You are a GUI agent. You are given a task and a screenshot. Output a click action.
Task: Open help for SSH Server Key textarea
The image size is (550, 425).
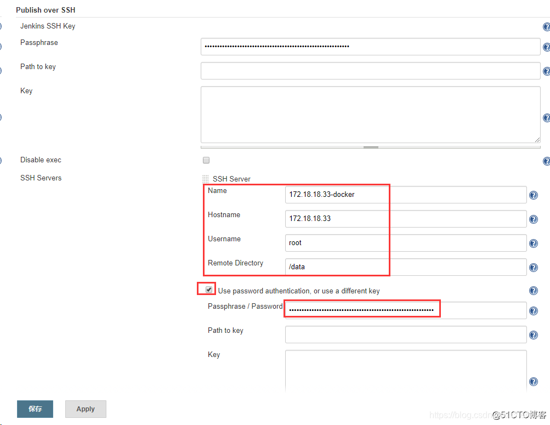click(x=534, y=382)
